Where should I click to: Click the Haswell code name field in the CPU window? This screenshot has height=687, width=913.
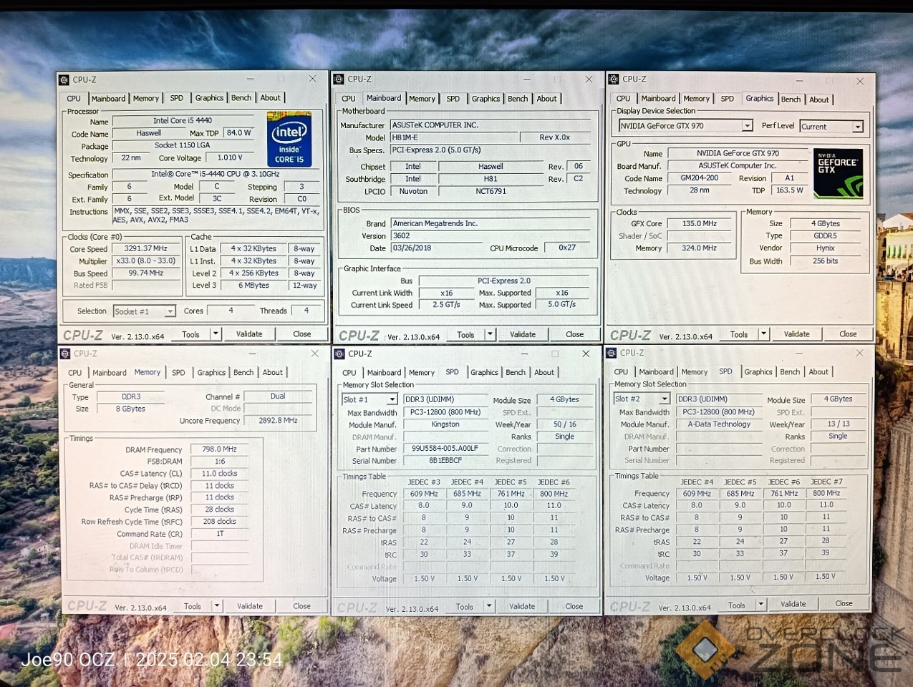pos(149,133)
